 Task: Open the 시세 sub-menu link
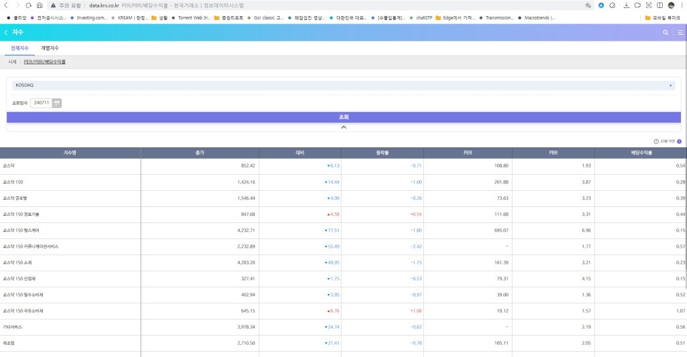[x=12, y=62]
